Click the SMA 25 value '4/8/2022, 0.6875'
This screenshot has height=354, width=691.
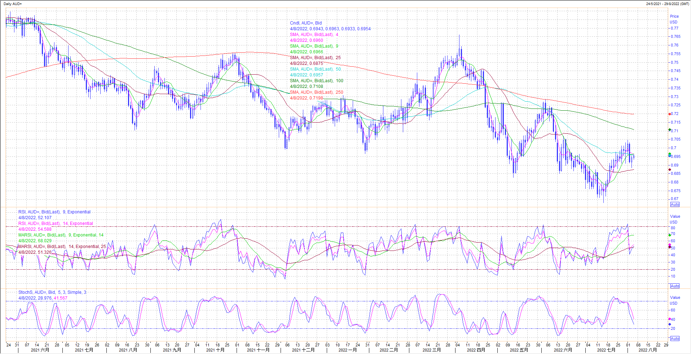(307, 63)
